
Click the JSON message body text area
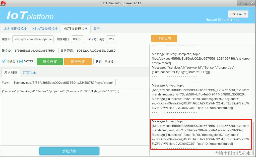coord(75,117)
